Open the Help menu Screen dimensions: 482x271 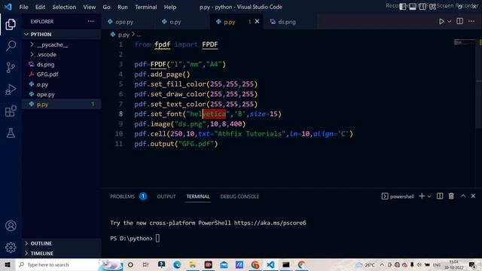coord(170,7)
